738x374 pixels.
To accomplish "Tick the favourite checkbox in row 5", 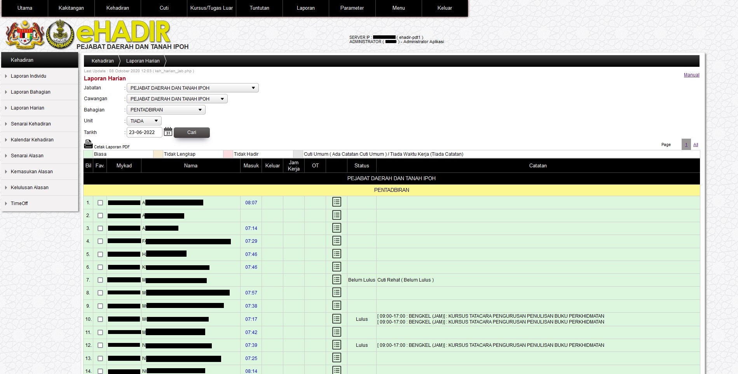I will point(100,254).
